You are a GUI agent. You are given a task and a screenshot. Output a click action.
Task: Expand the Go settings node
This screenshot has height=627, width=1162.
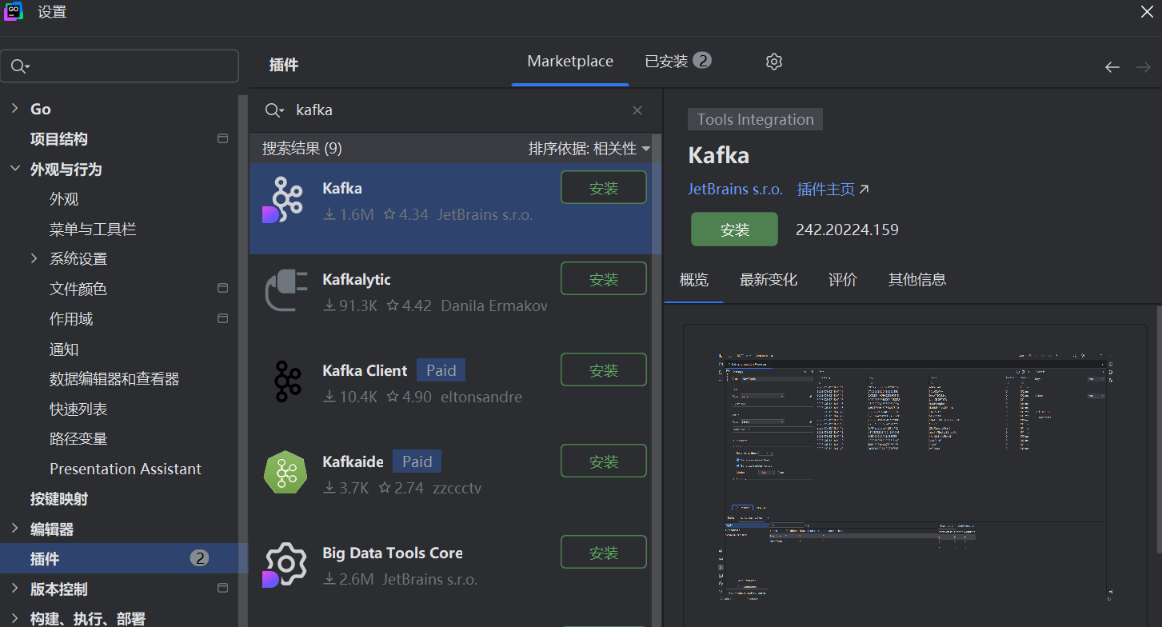(x=14, y=109)
